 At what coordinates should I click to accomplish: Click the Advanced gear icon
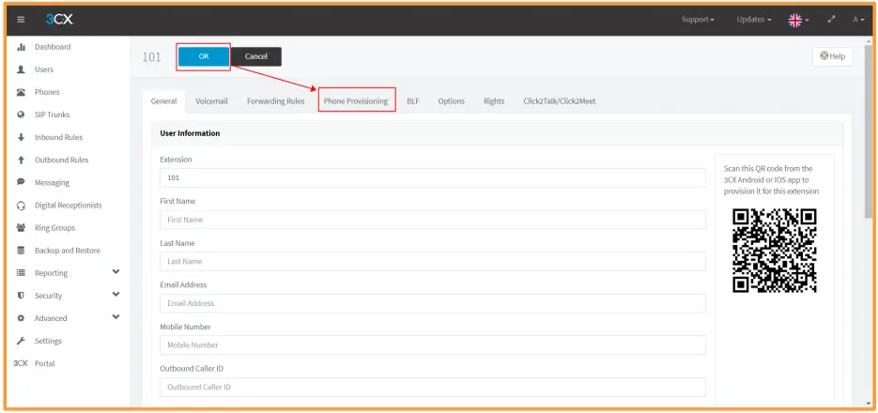(22, 318)
